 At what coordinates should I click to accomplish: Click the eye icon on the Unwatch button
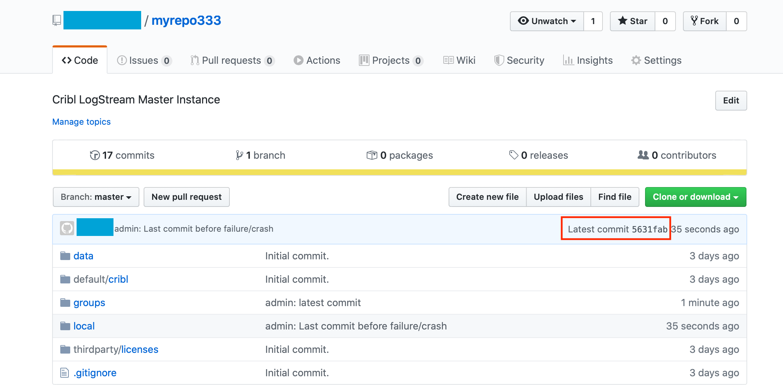pos(523,21)
